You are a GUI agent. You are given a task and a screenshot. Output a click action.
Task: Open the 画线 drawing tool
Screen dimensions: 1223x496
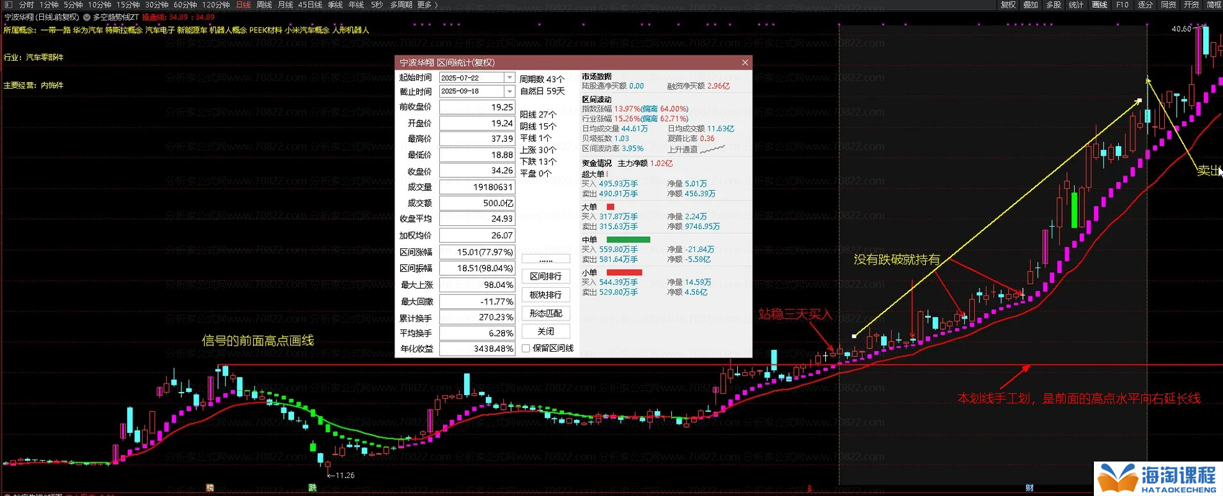coord(1099,5)
